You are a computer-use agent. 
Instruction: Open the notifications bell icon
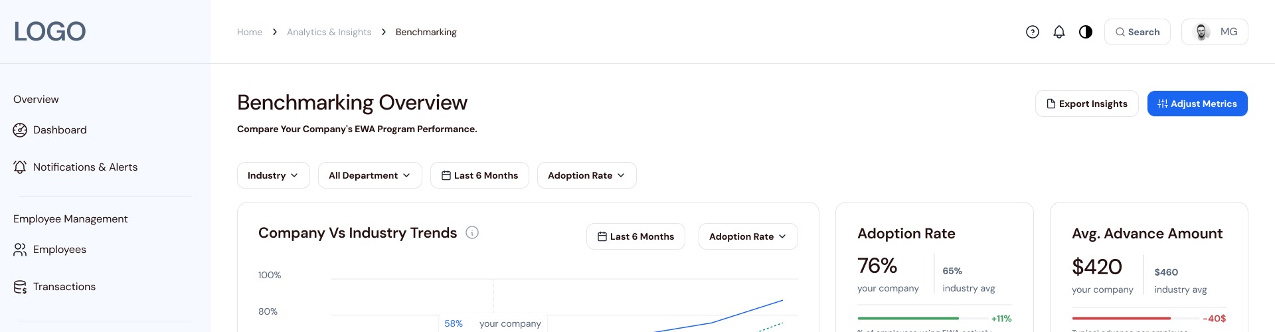1059,32
